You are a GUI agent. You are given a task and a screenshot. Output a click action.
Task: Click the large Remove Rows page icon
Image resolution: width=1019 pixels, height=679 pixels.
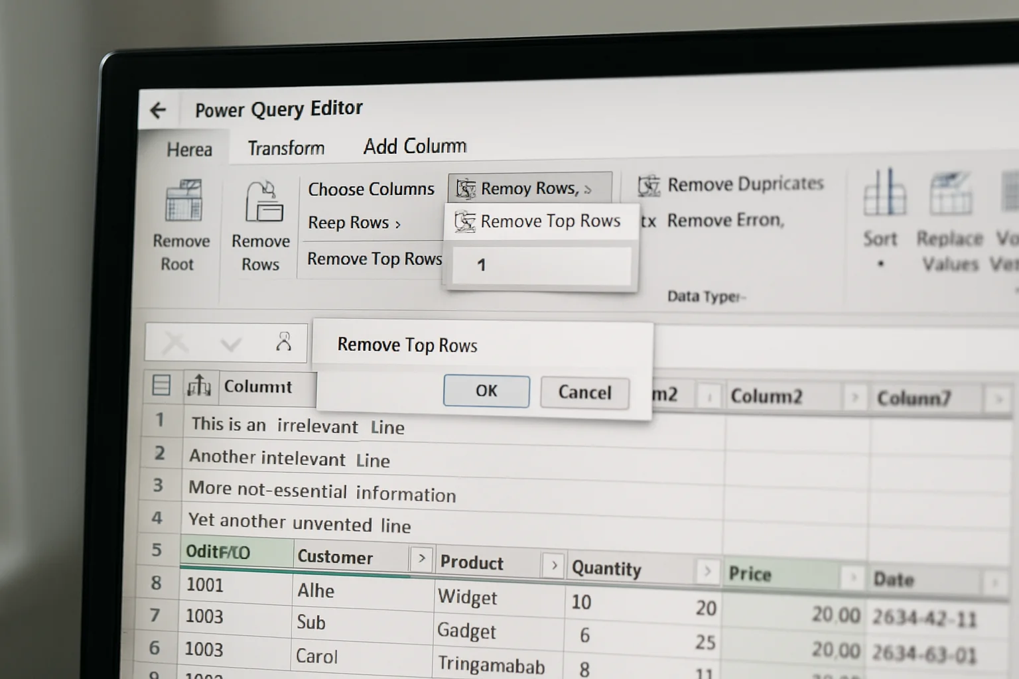click(264, 201)
